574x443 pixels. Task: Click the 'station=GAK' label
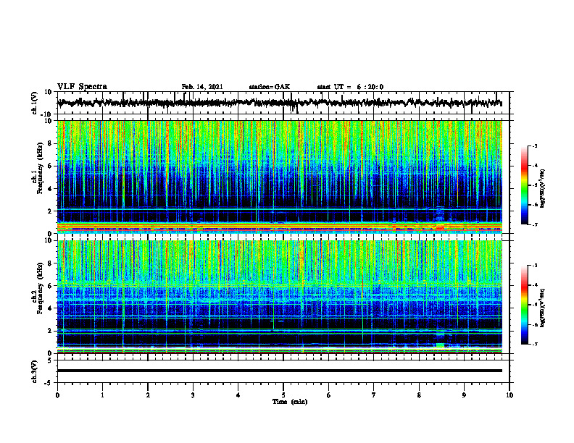click(x=270, y=87)
